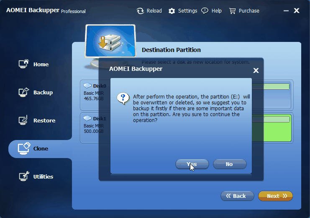This screenshot has width=310, height=218.
Task: Click the Disk0 label text
Action: (x=100, y=86)
